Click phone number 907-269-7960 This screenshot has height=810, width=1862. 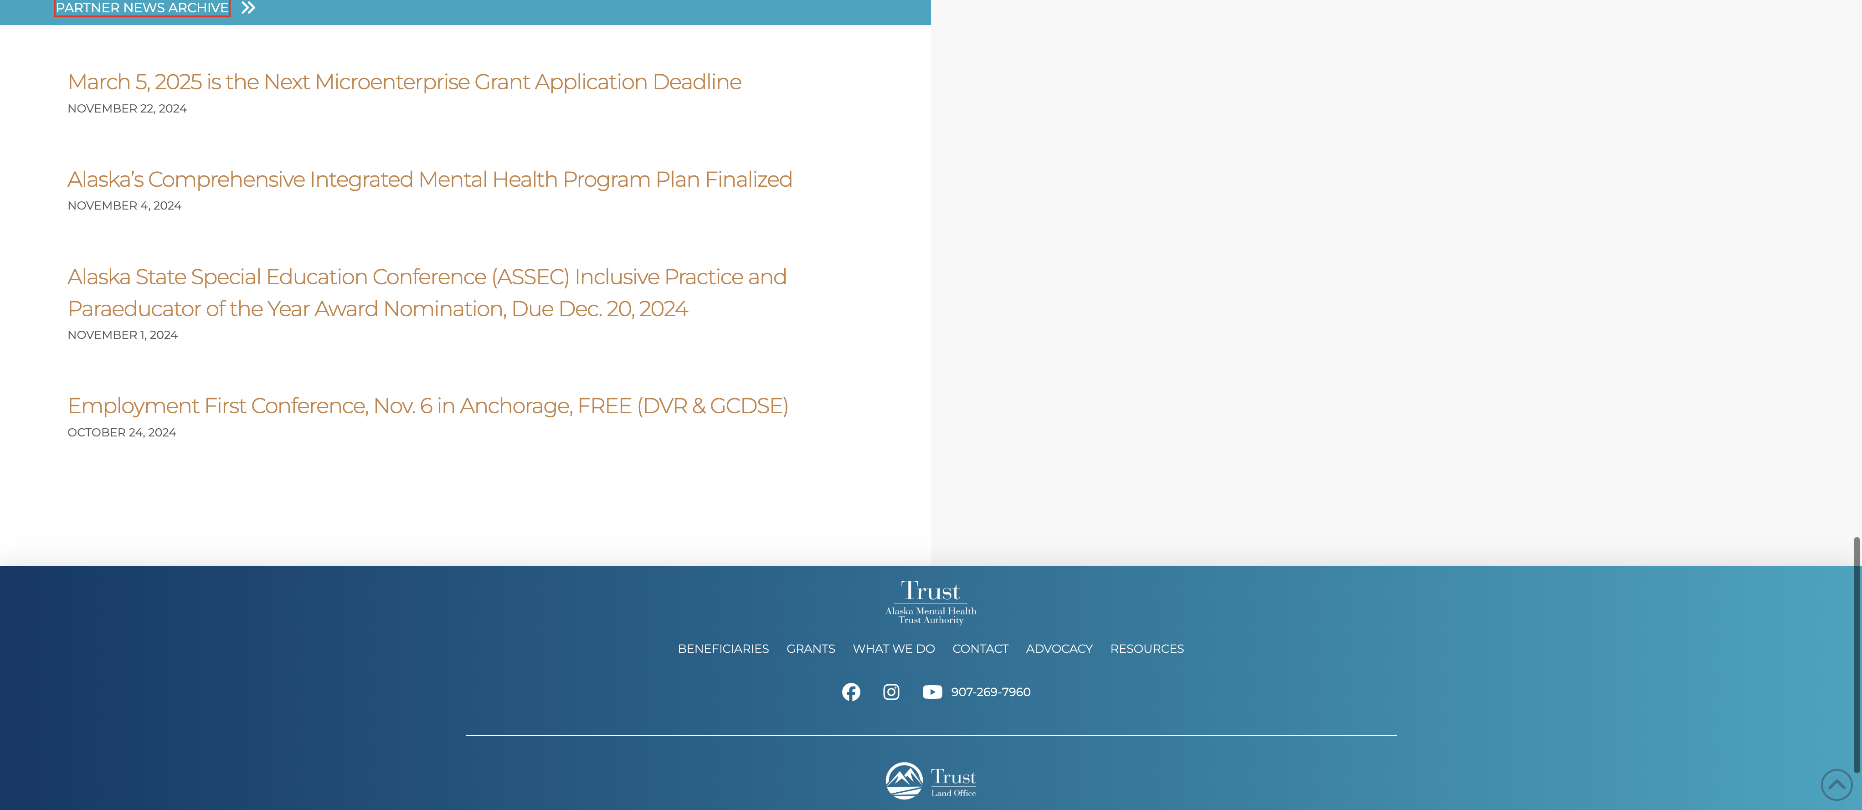[990, 692]
